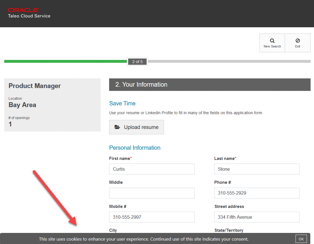The height and width of the screenshot is (244, 314).
Task: Click the First name label
Action: pos(120,158)
